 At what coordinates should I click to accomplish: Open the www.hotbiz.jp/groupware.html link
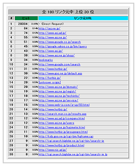click(63, 132)
